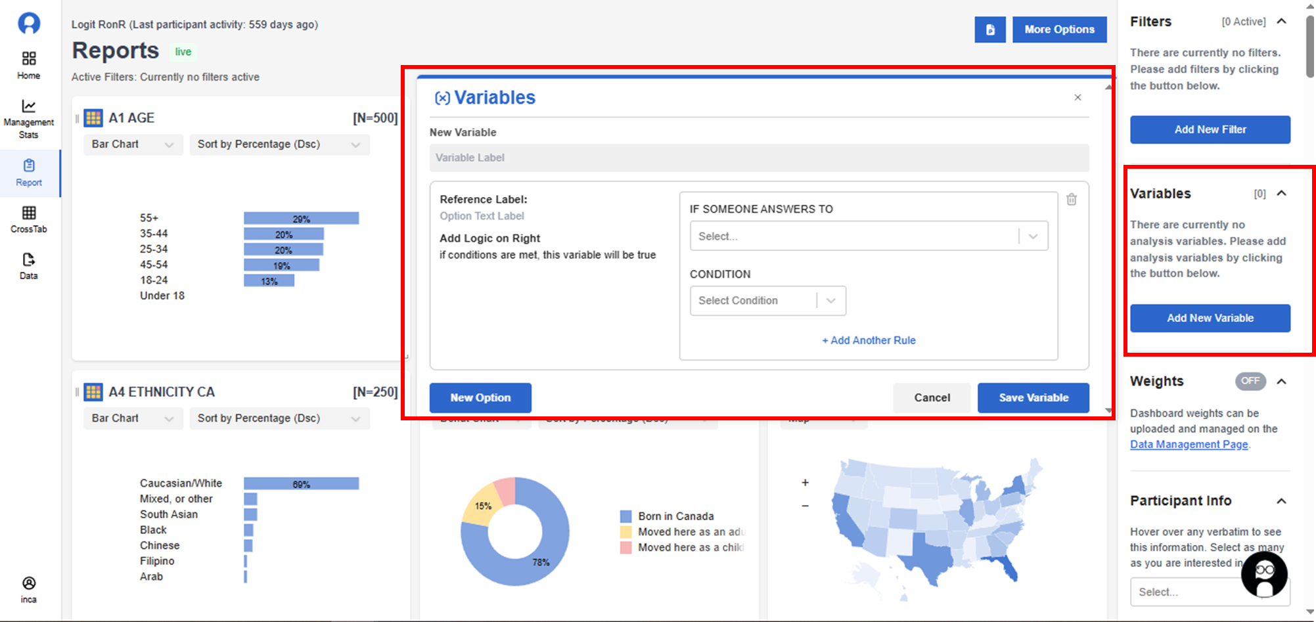The height and width of the screenshot is (622, 1316).
Task: Go to CrossTab in sidebar
Action: tap(29, 219)
